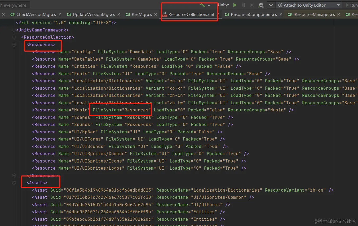Click the Name="UI/UISprites/Icons" resource line
The width and height of the screenshot is (358, 226).
[x=139, y=161]
